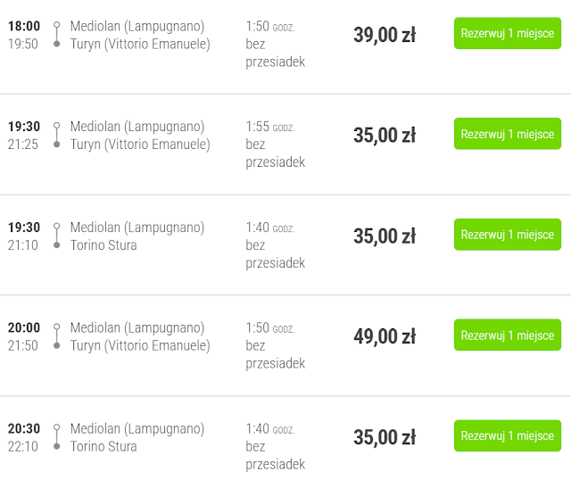Click the route line icon for the 18:00 departure
This screenshot has width=571, height=488.
[56, 34]
